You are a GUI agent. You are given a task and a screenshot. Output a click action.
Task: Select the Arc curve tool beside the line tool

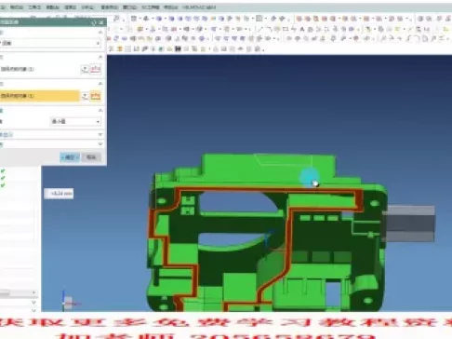click(269, 30)
